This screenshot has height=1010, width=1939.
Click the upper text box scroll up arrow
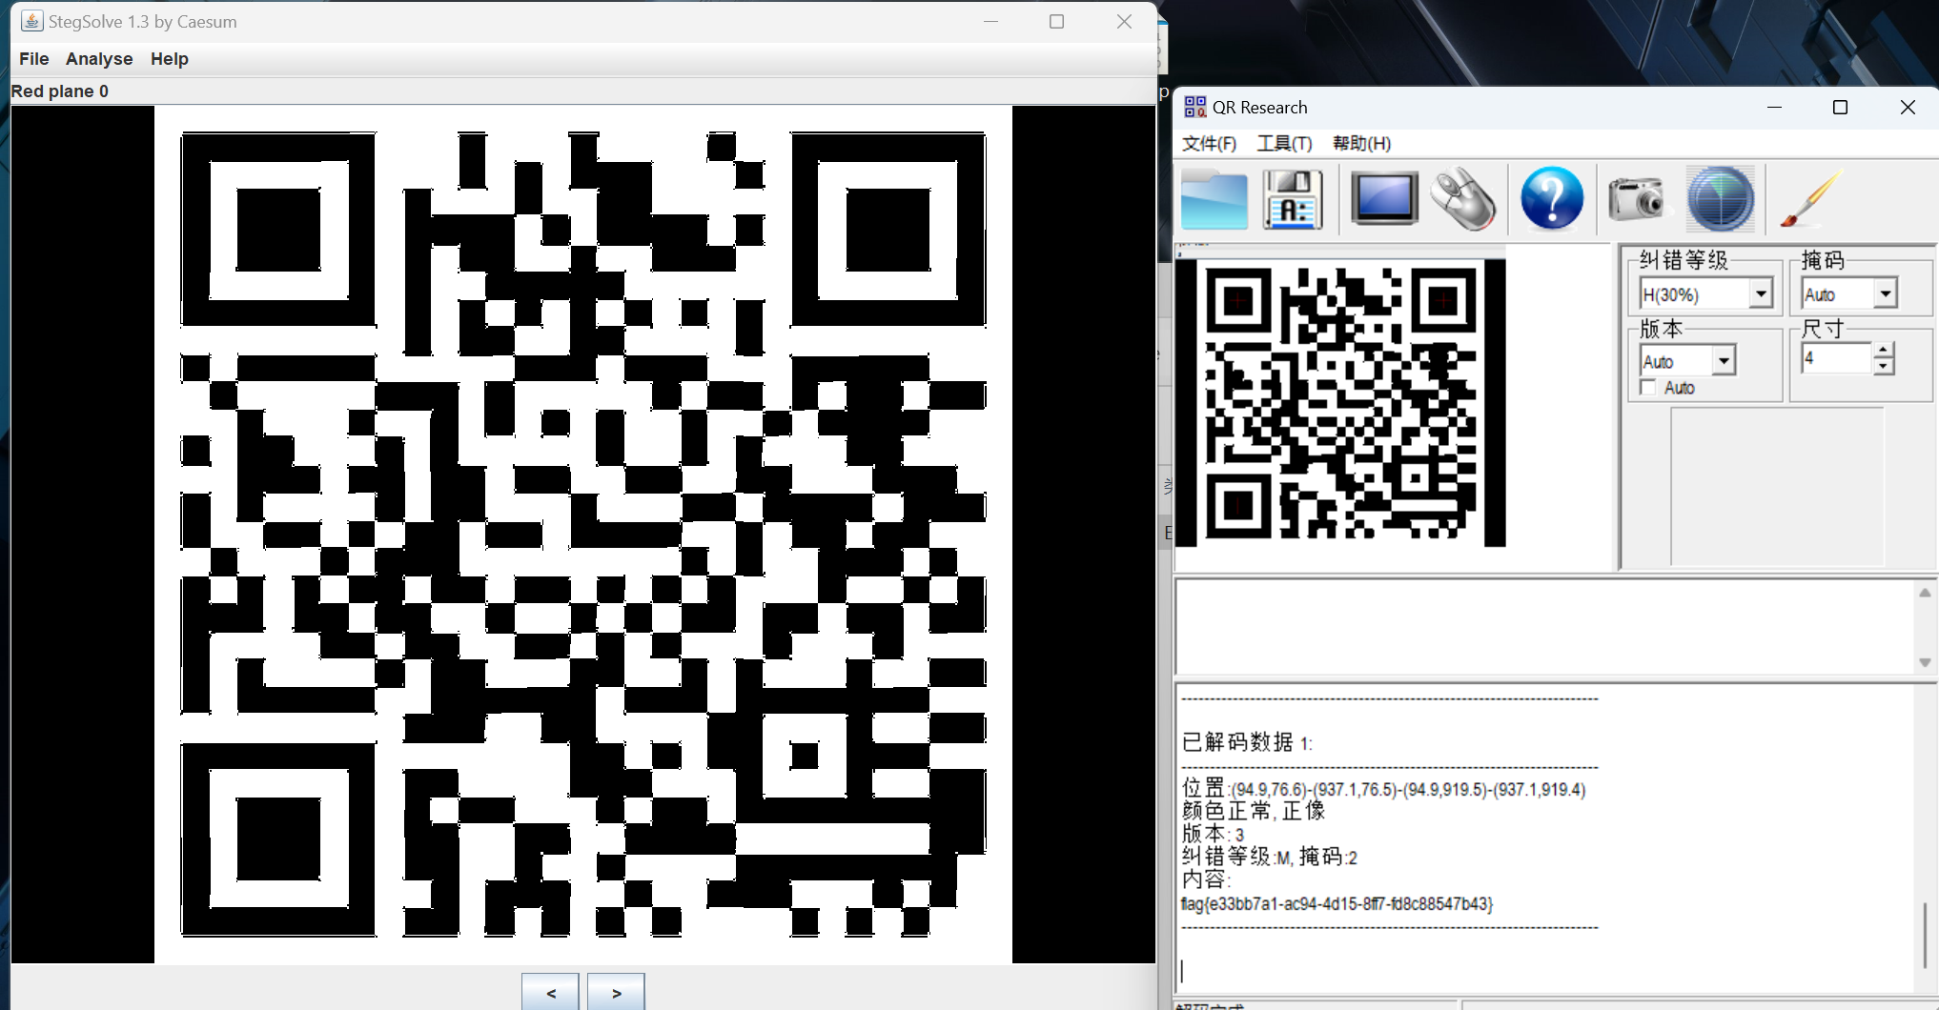pos(1924,593)
